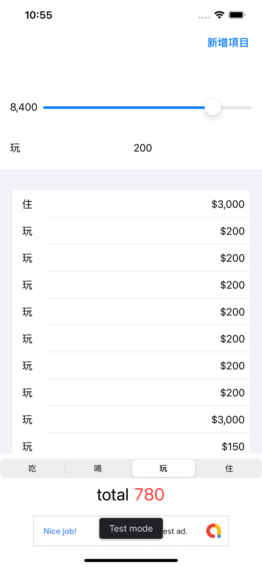Tap the 8,400 slider value label
262x567 pixels.
click(x=24, y=107)
